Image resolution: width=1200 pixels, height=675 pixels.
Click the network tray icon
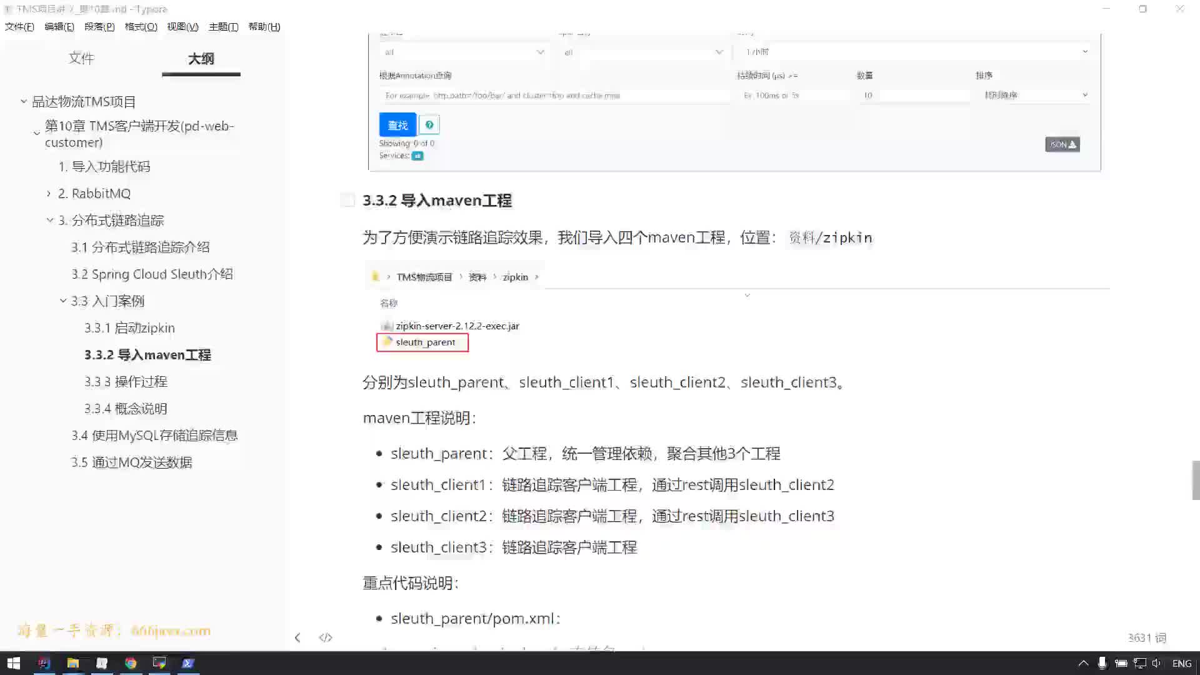click(1139, 663)
